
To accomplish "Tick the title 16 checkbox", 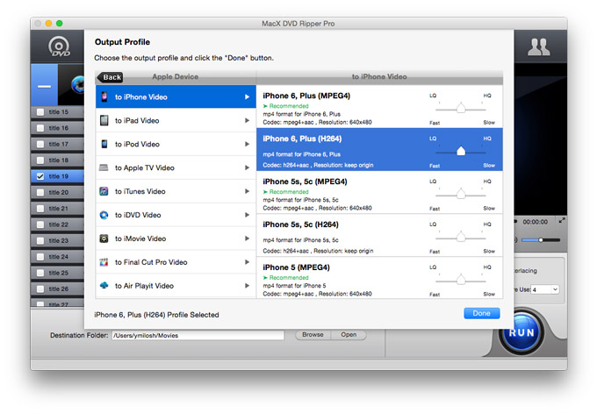I will coord(40,128).
